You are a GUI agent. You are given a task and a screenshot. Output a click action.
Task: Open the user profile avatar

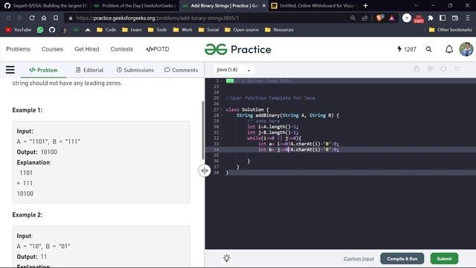(466, 49)
